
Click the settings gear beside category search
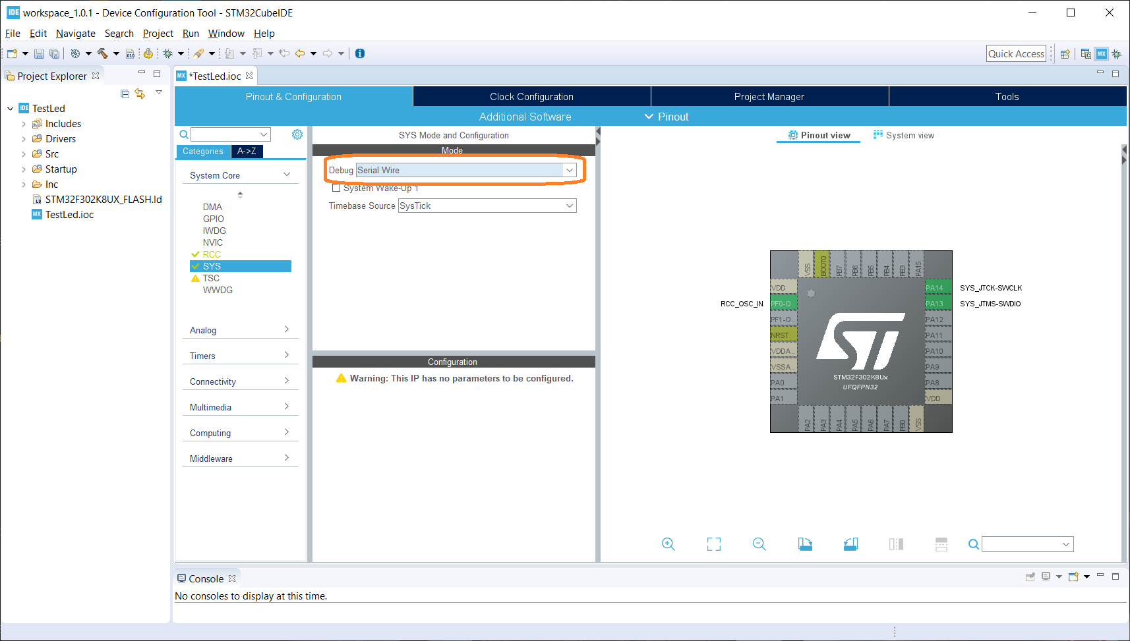click(297, 134)
